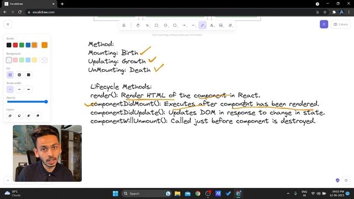Select the Hand panning tool

[138, 25]
